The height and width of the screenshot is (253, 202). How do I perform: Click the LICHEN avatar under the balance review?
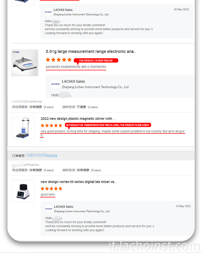[55, 84]
